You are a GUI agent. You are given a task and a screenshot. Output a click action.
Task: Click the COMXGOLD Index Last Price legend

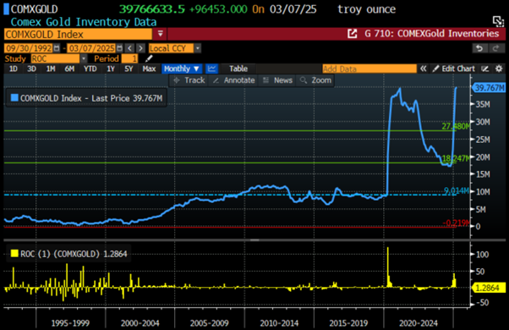(x=91, y=98)
